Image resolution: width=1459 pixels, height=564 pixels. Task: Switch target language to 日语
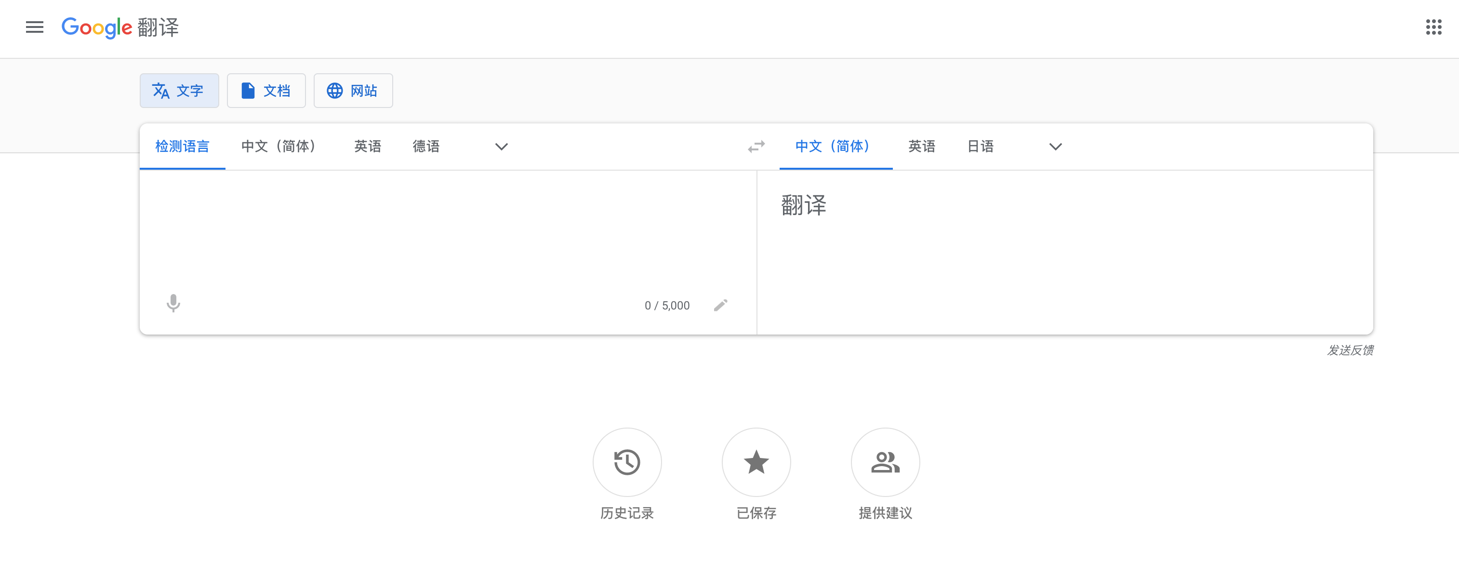coord(981,146)
